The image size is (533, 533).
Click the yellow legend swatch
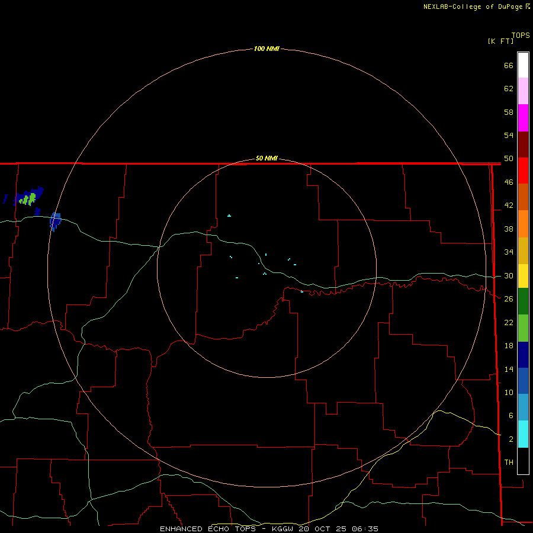point(523,276)
